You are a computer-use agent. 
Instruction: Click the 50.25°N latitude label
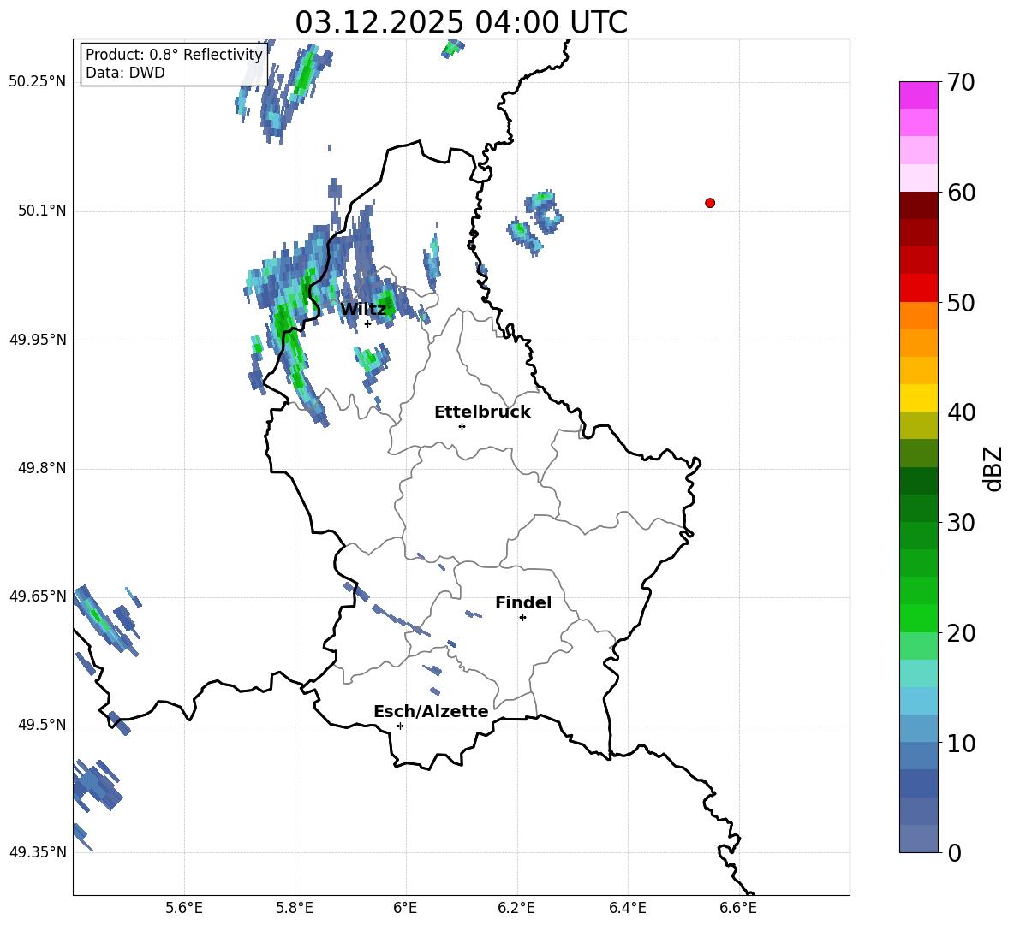(x=38, y=82)
